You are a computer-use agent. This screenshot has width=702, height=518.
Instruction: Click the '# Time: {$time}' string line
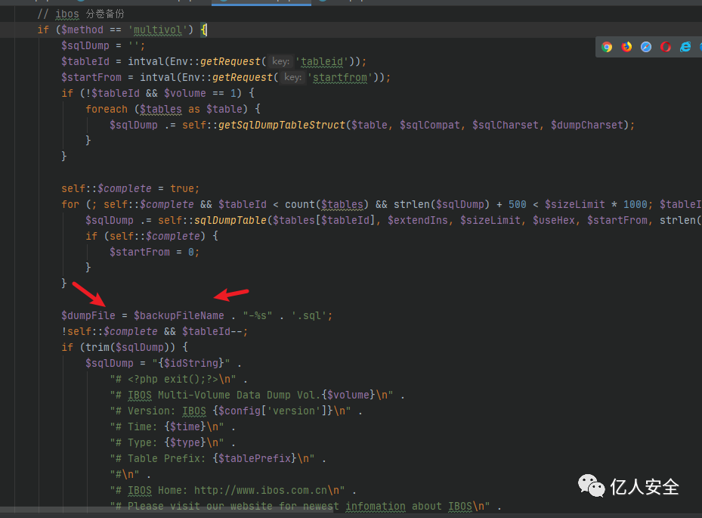click(166, 427)
